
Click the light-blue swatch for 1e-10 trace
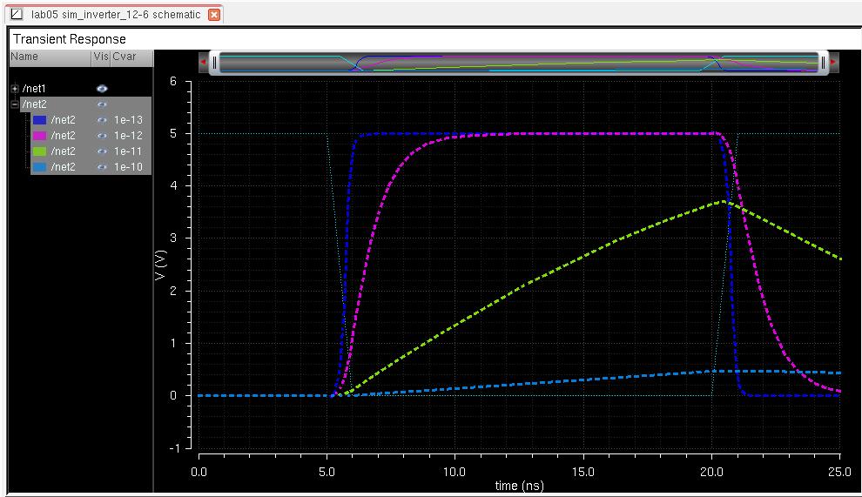tap(39, 167)
